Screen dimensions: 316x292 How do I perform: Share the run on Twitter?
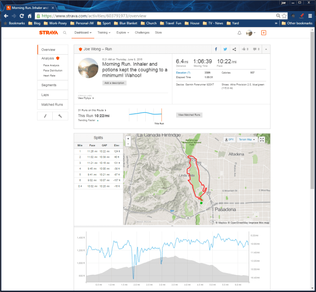click(225, 49)
